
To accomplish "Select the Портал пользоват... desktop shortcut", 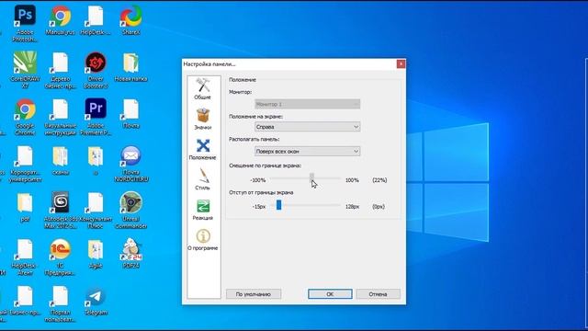I will click(x=61, y=303).
